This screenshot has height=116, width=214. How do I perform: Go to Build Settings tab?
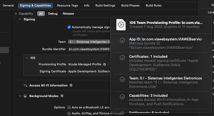click(105, 6)
